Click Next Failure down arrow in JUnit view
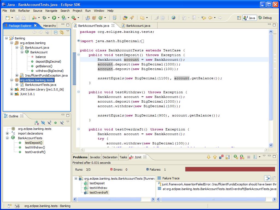Image resolution: width=280 pixels, height=210 pixels. pos(208,157)
